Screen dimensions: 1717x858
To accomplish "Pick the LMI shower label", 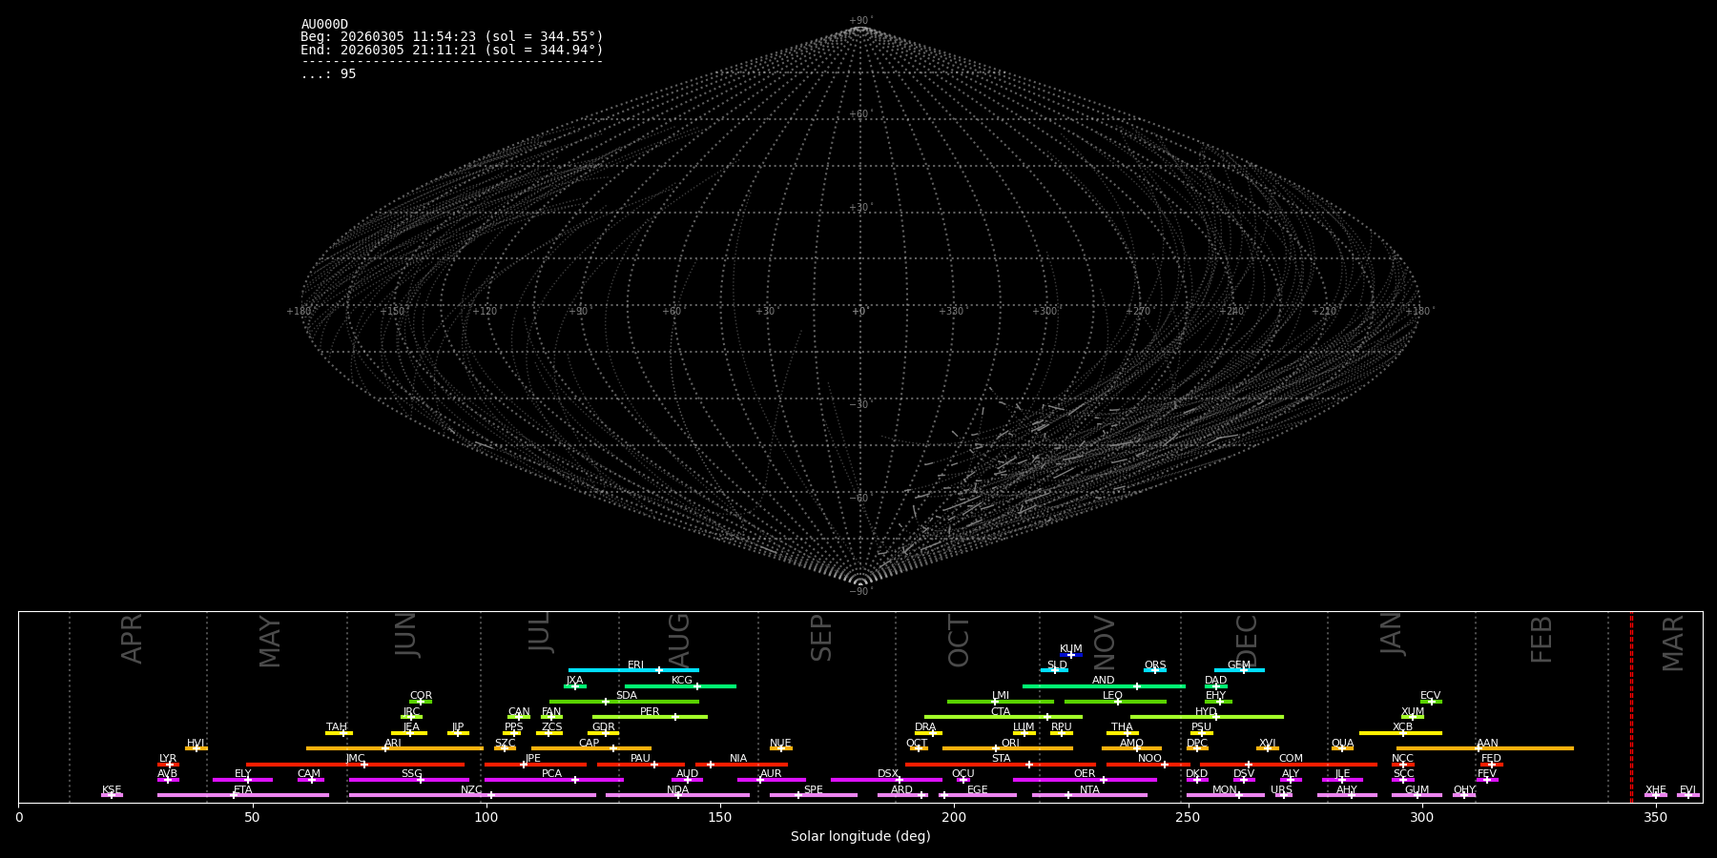I will click(x=1001, y=696).
